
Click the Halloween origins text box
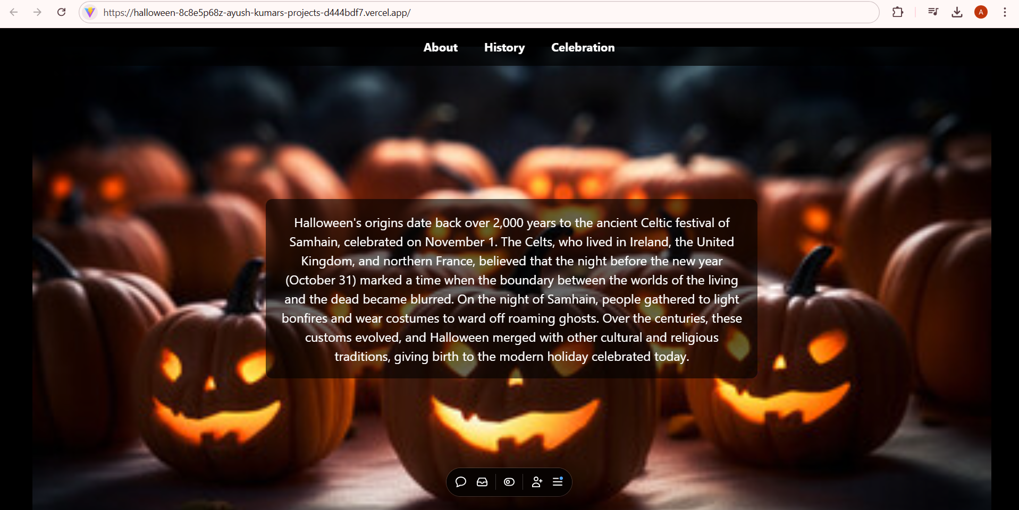tap(511, 289)
